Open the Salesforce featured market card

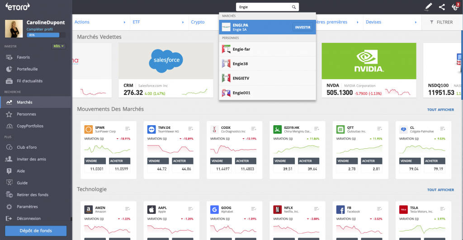tap(165, 70)
